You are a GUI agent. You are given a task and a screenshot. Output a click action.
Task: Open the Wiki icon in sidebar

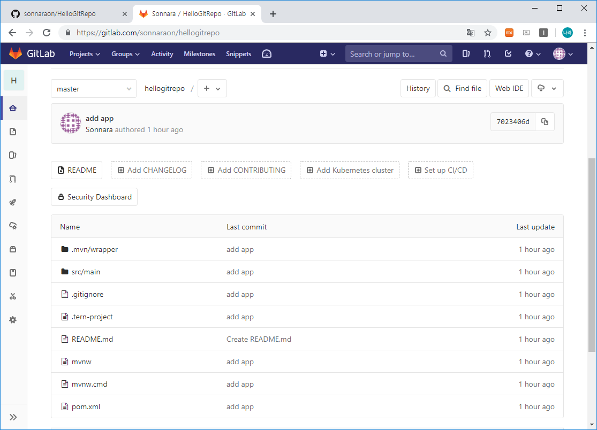point(13,273)
